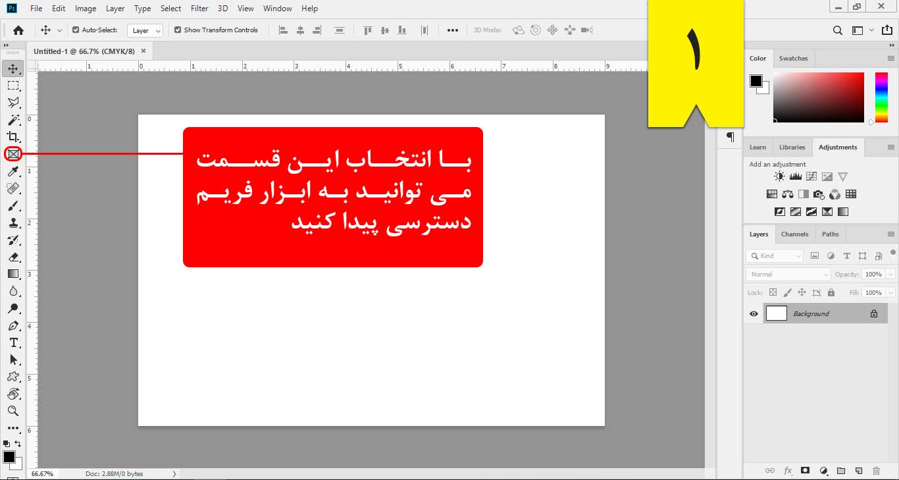Click the Home icon in options bar
This screenshot has width=899, height=480.
point(18,30)
